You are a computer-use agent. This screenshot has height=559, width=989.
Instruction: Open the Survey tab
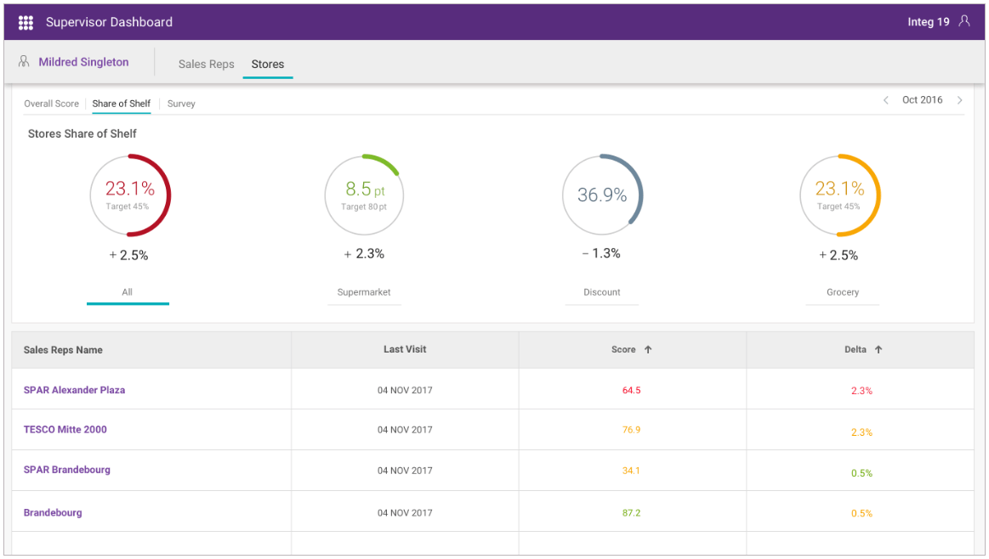(x=181, y=104)
